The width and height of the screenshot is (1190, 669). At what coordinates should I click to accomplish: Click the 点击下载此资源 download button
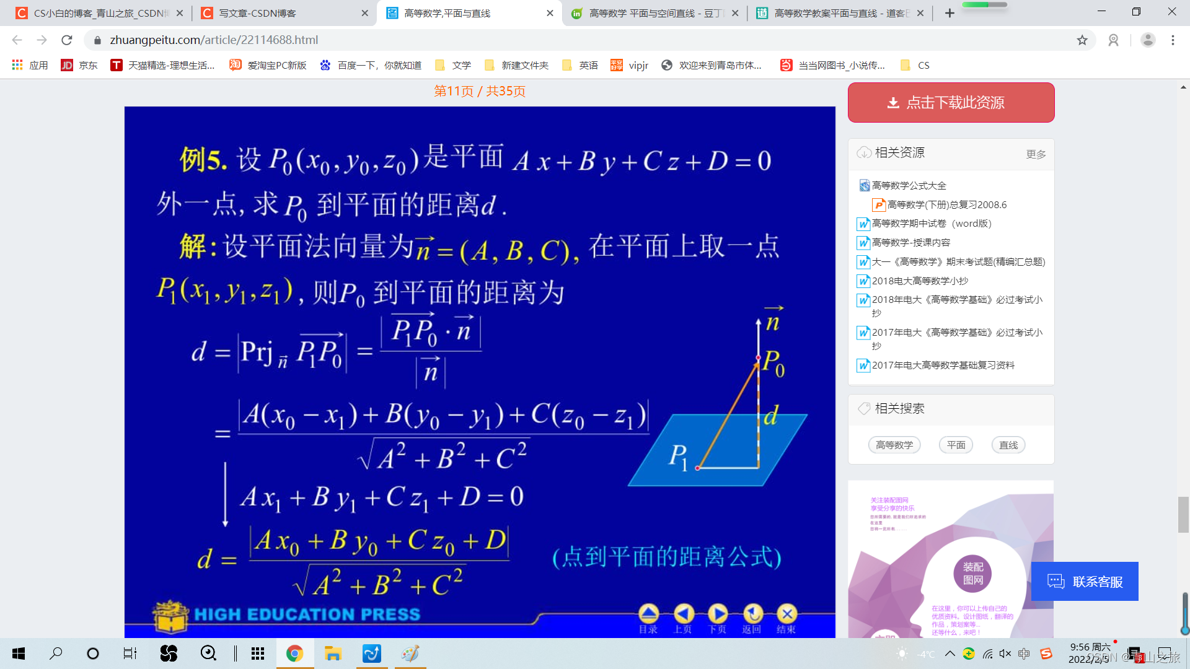click(x=951, y=103)
